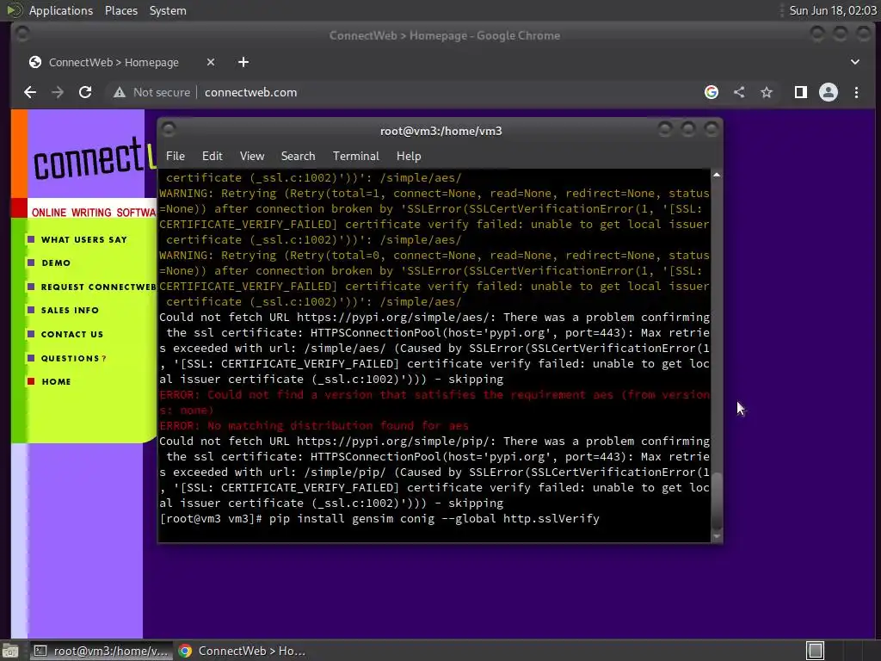Screen dimensions: 881x661
Task: Open a new Chrome tab
Action: [x=243, y=62]
